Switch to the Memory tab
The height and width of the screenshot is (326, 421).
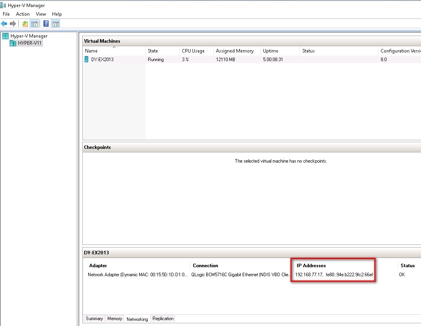click(114, 319)
